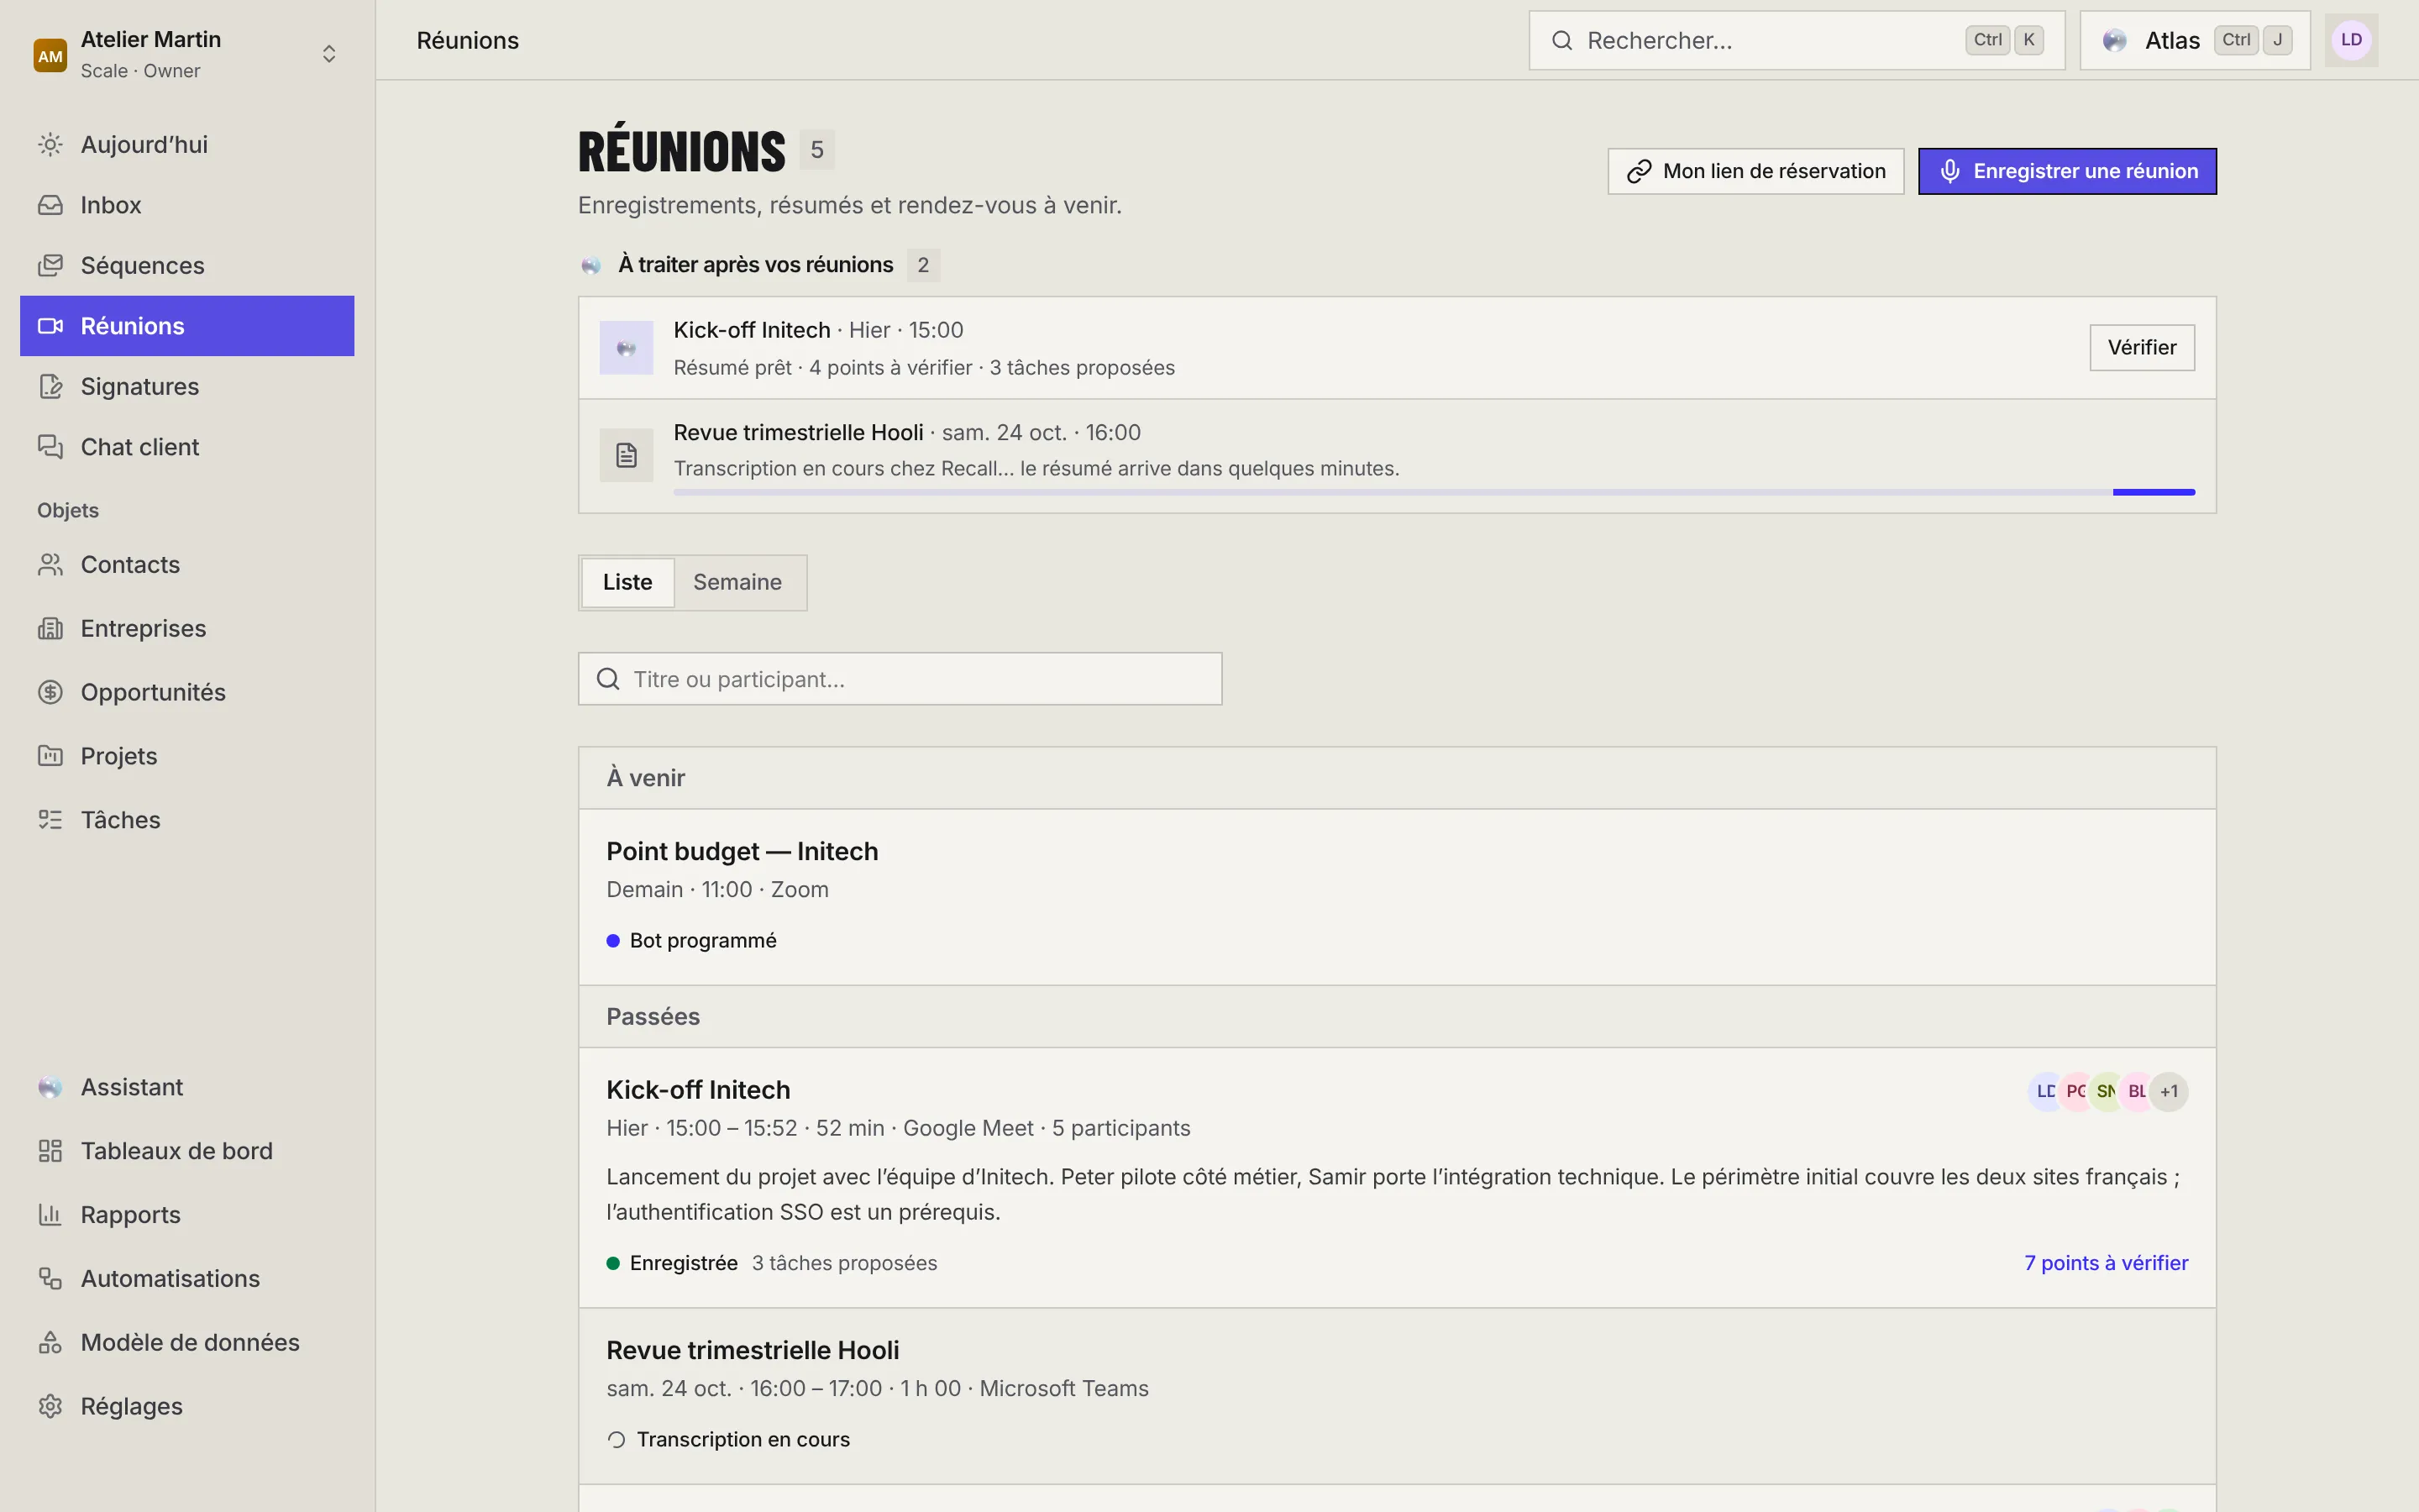Open the Projets folder icon

coord(50,756)
